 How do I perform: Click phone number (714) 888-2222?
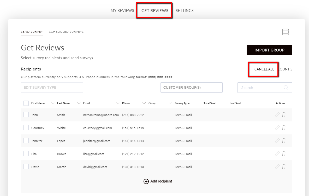[x=133, y=115]
